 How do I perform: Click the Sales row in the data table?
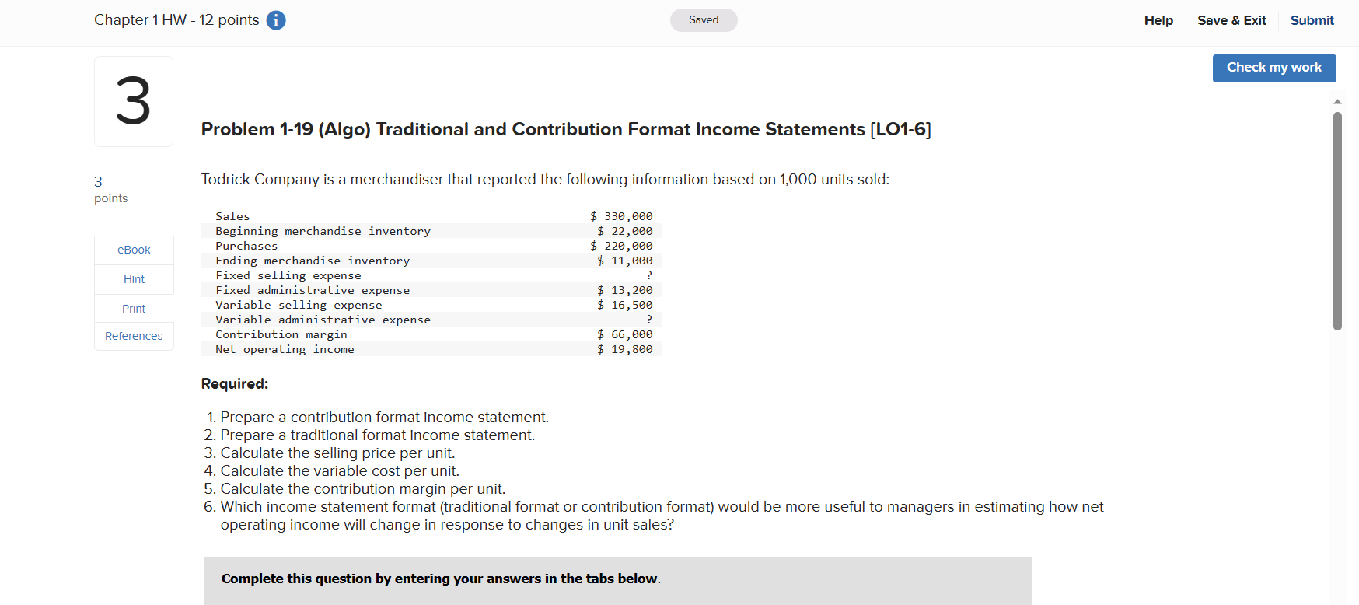click(432, 216)
